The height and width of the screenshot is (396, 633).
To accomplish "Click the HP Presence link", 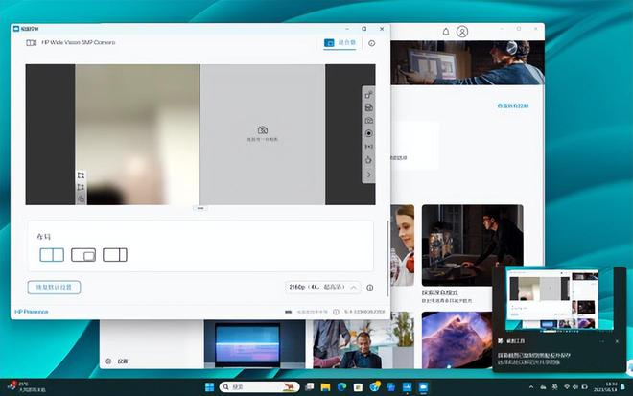I will tap(32, 312).
